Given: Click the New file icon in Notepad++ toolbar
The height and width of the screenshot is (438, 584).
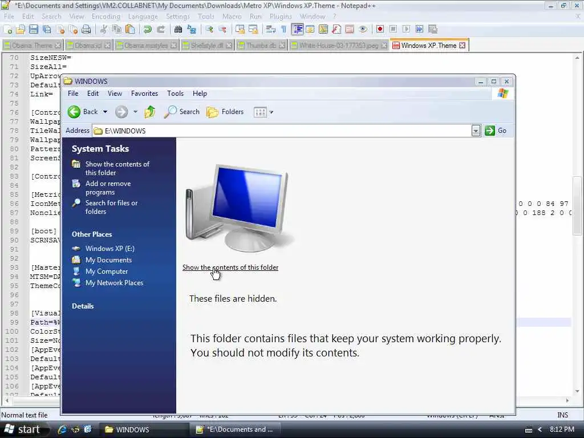Looking at the screenshot, I should (x=8, y=30).
